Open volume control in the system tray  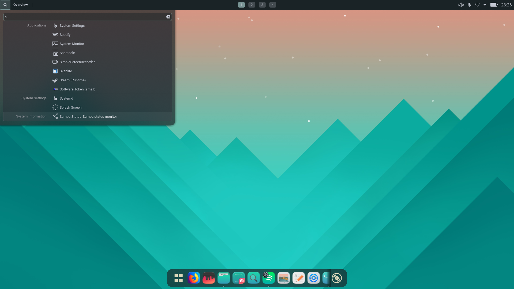point(461,5)
